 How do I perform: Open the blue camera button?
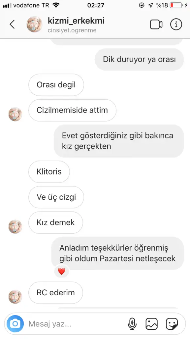[15, 324]
